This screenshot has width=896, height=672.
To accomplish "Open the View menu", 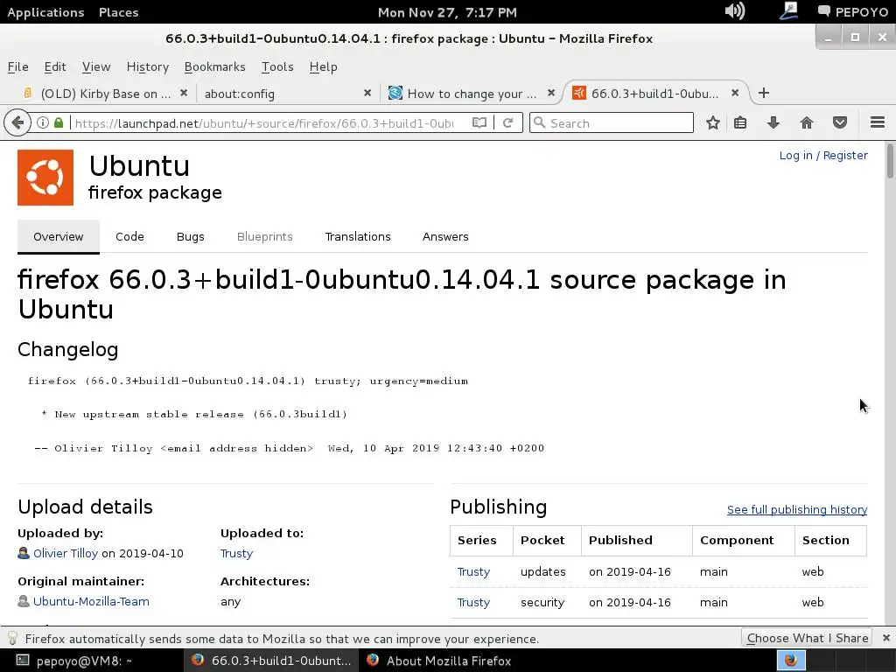I will pos(96,66).
